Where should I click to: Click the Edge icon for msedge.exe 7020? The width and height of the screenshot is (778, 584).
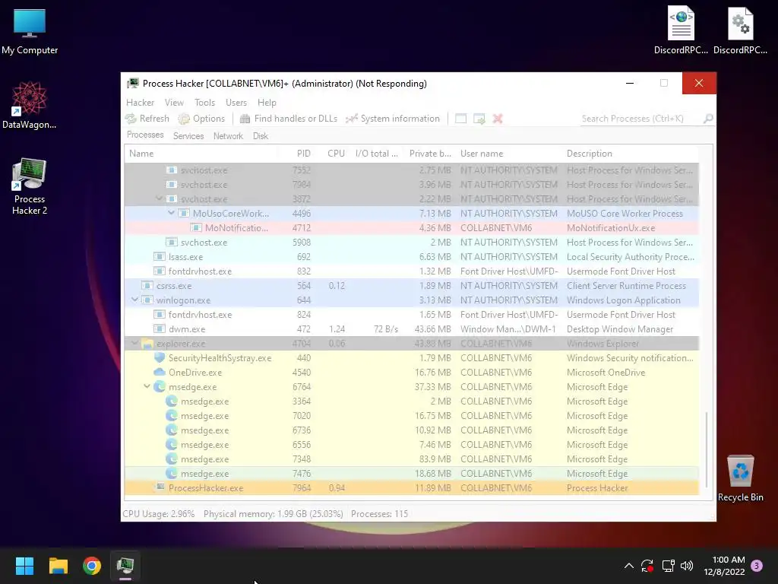172,416
